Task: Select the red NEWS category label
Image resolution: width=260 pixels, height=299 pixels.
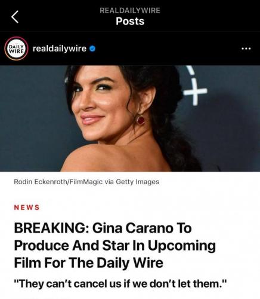Action: click(x=27, y=208)
